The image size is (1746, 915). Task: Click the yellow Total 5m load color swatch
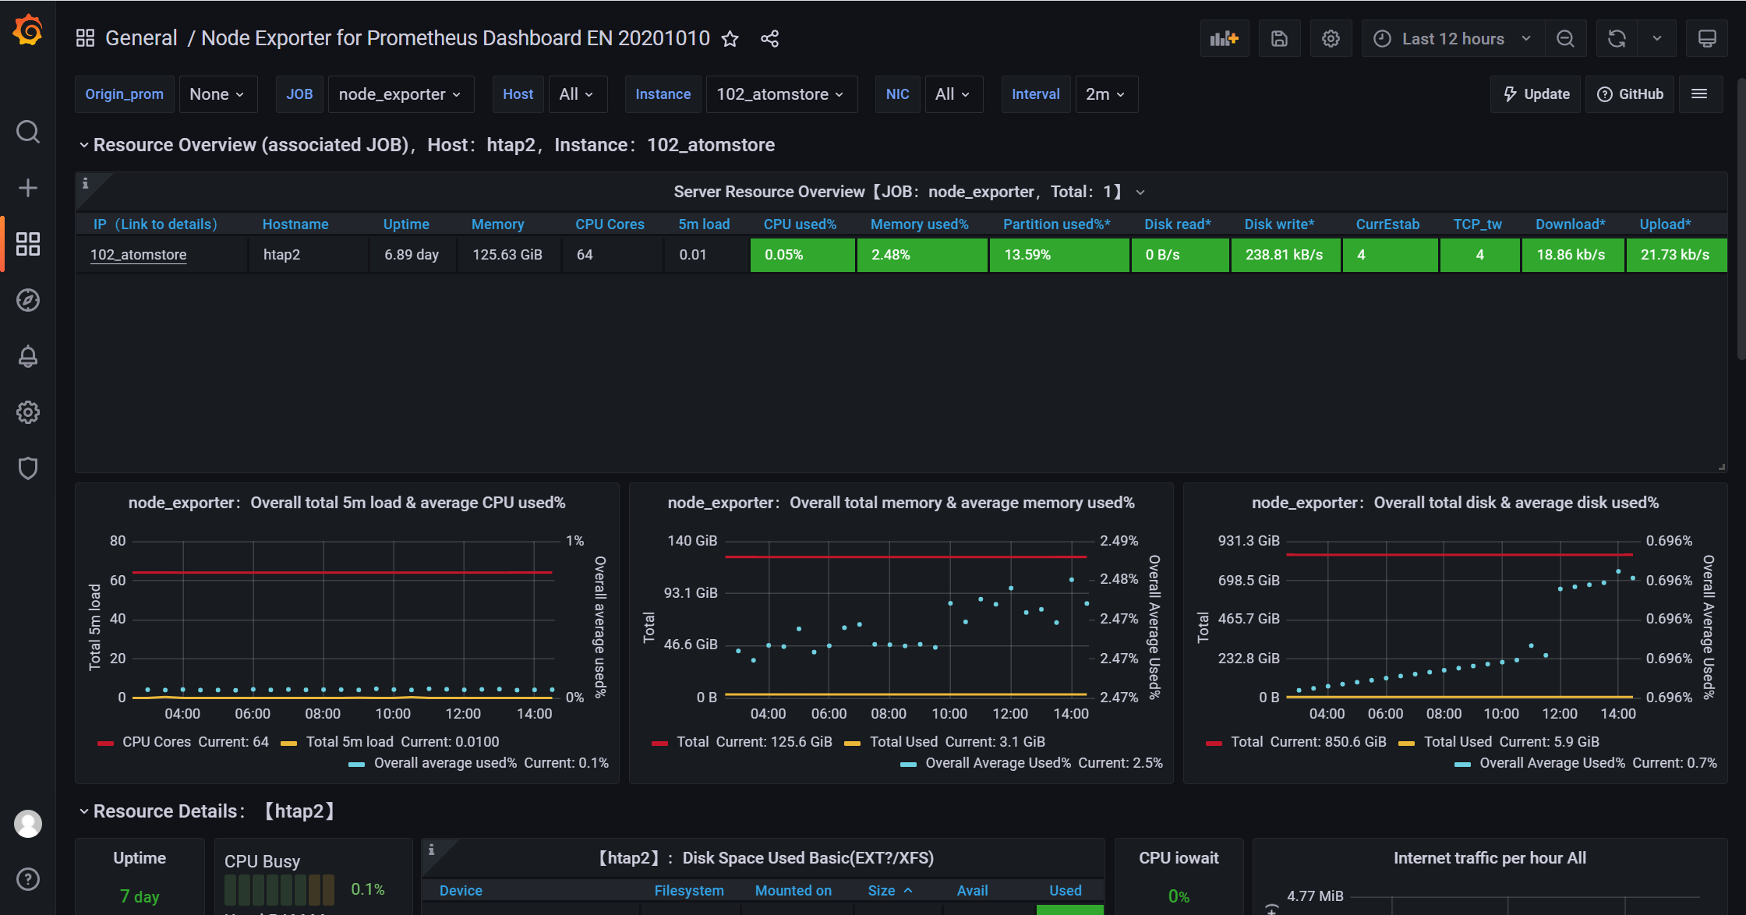click(289, 743)
